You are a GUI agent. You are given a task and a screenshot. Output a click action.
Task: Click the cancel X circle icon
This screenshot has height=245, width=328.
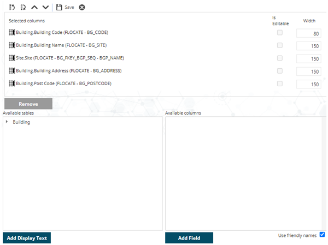(x=82, y=7)
